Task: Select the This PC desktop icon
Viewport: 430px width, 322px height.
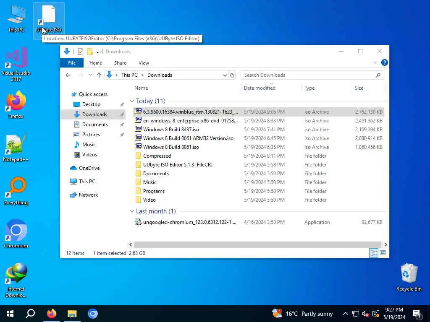Action: 16,18
